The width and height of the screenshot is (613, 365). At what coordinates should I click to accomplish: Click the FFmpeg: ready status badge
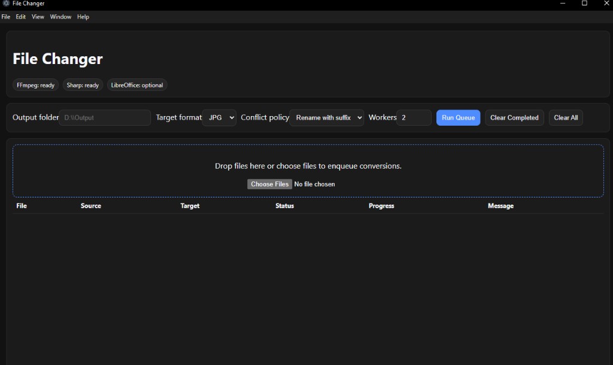[35, 85]
